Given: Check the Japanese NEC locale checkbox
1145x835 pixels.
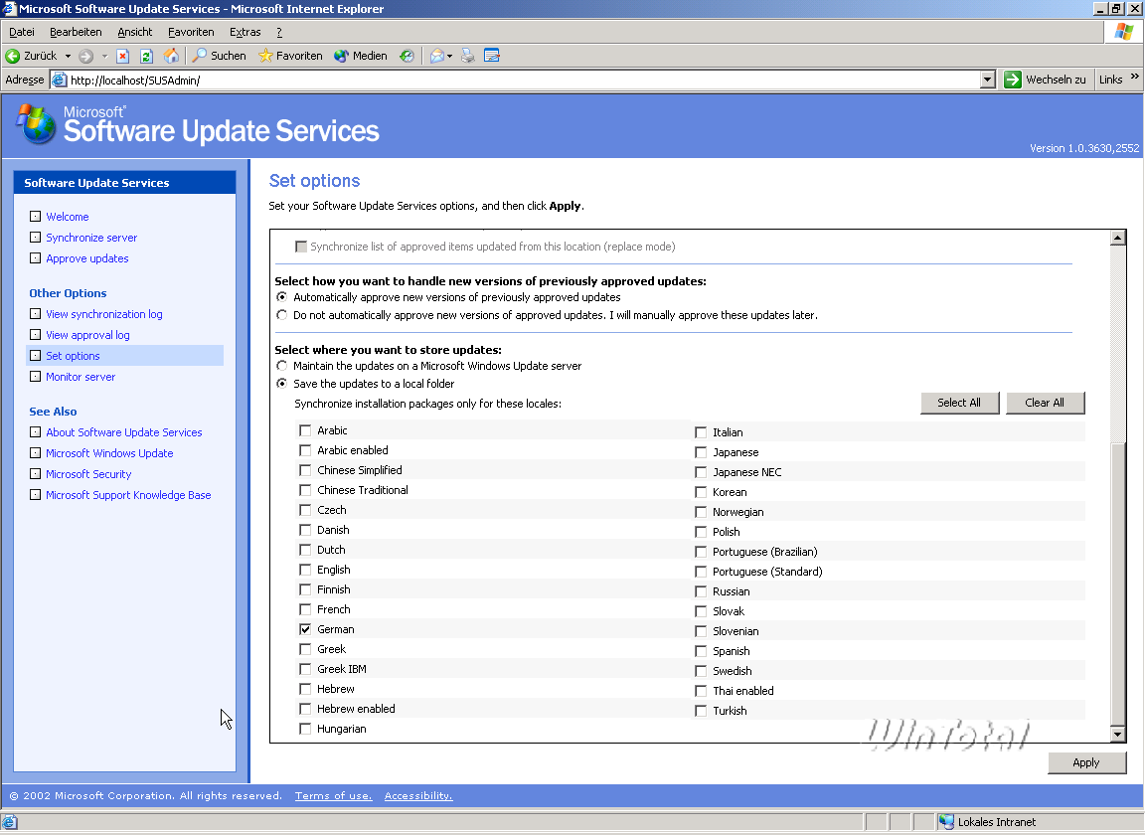Looking at the screenshot, I should pos(701,472).
